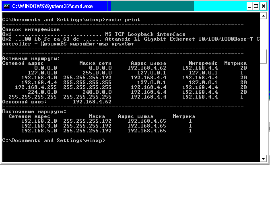Click metric 1 in the 255.255.255.255 row
This screenshot has width=270, height=206.
coord(242,97)
